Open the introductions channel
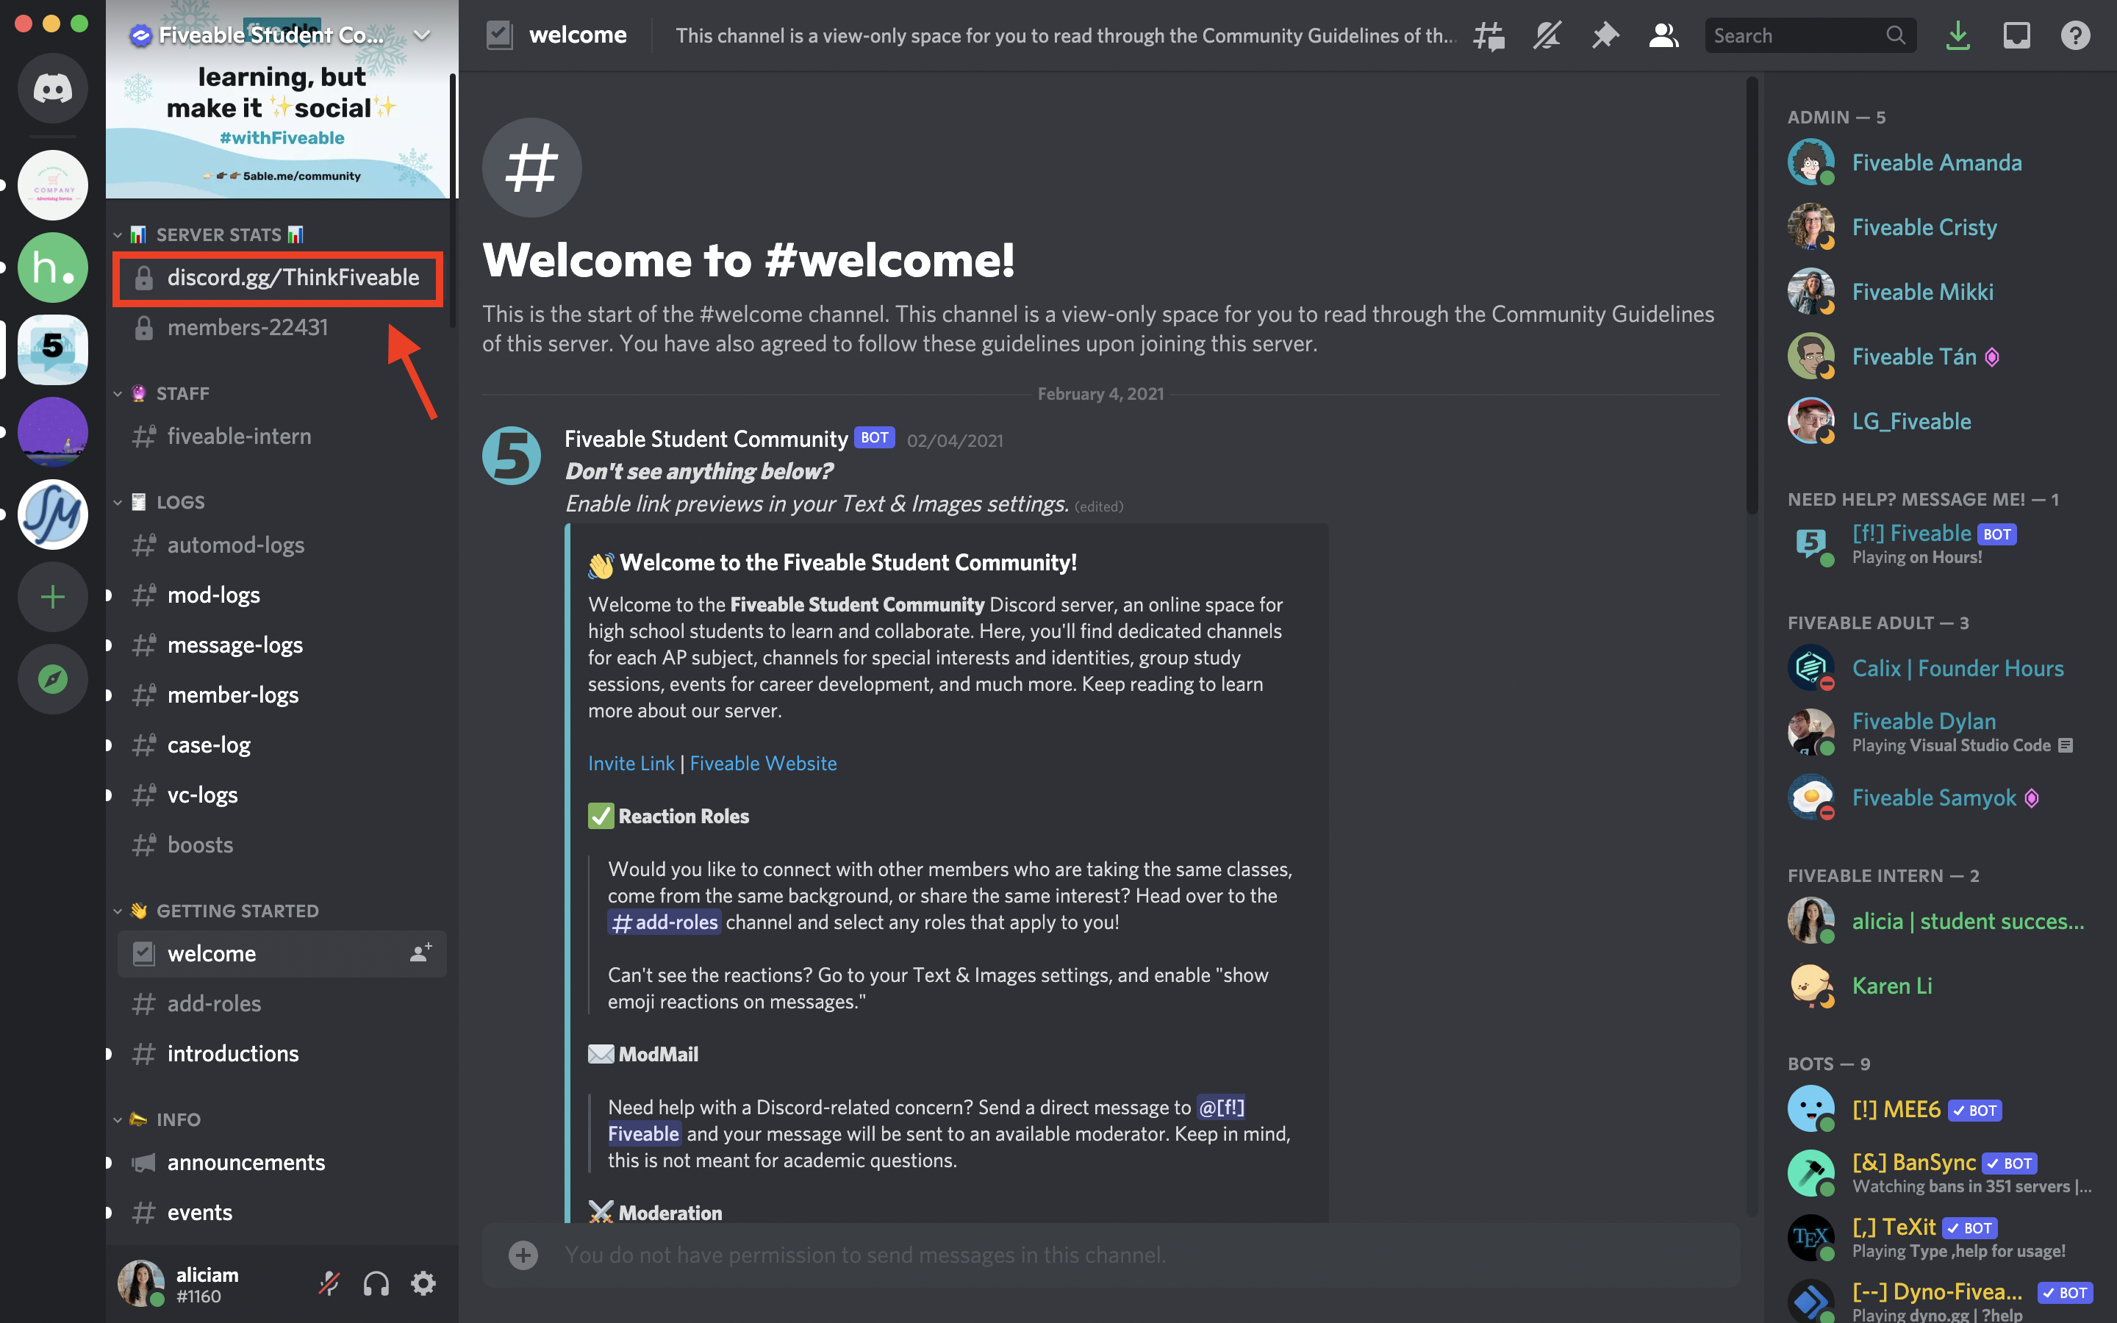The width and height of the screenshot is (2117, 1323). (282, 1053)
